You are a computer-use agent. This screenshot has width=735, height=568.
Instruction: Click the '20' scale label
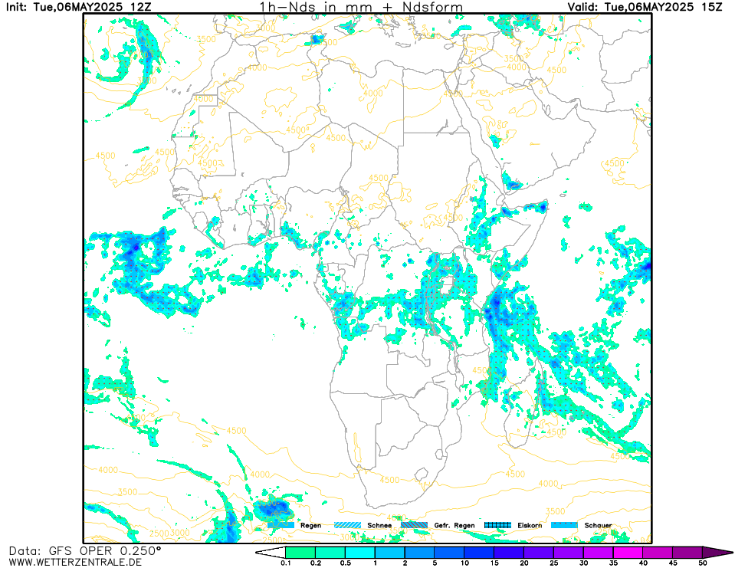click(523, 563)
